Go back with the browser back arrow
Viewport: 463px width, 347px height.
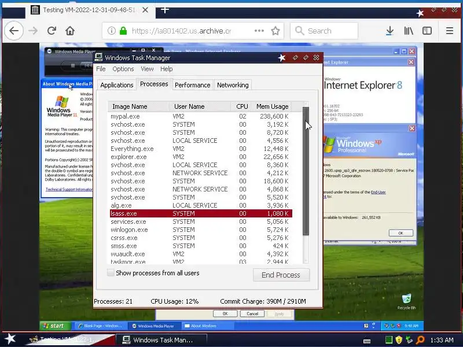13,31
